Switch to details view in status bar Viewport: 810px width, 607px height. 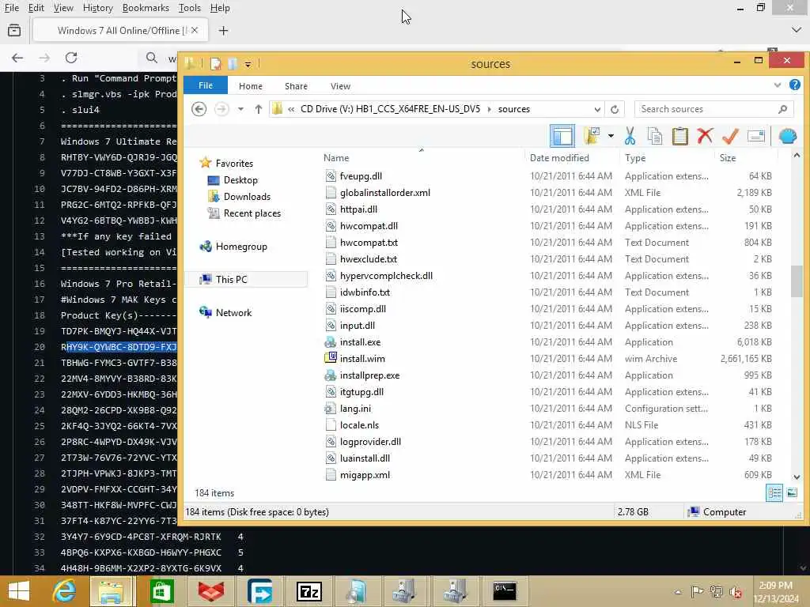[774, 493]
